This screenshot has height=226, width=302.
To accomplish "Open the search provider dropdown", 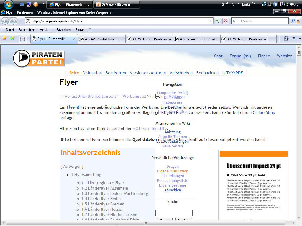I will 298,21.
